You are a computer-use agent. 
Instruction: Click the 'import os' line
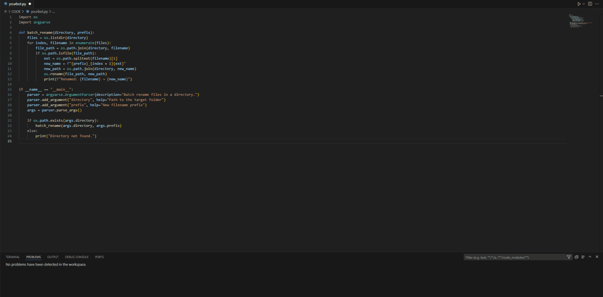click(x=28, y=17)
